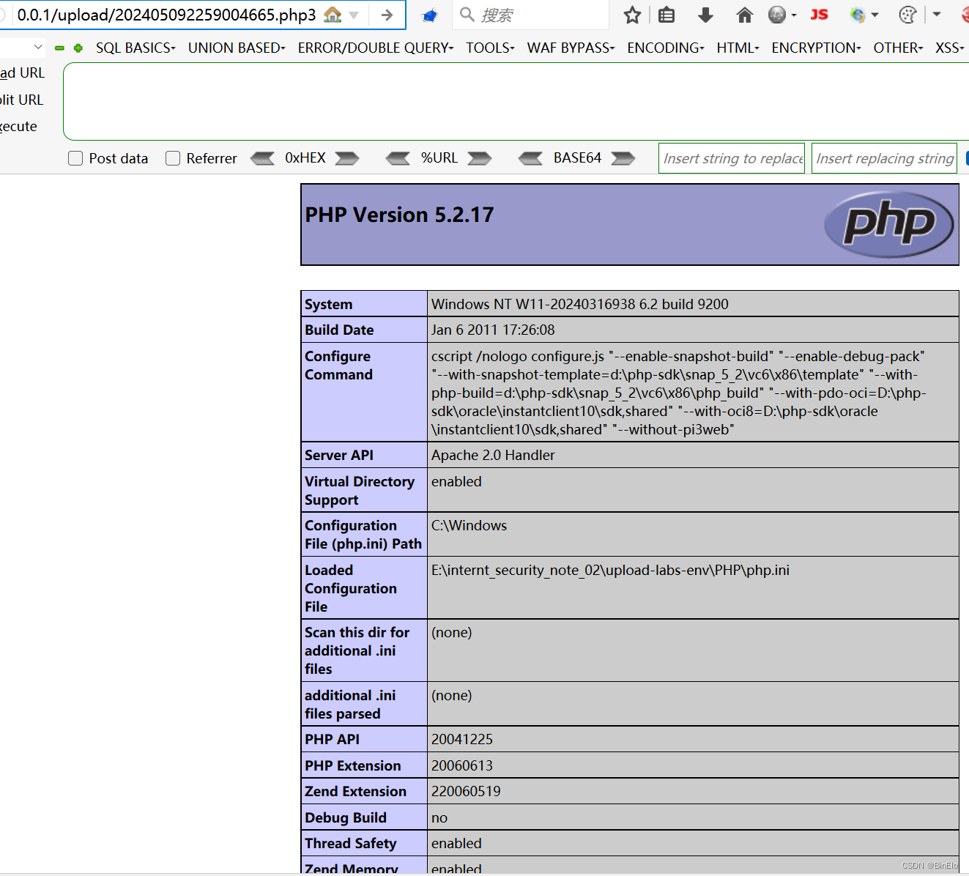Open dropdown arrow beside colorful globe icon
The height and width of the screenshot is (876, 969).
coord(875,15)
